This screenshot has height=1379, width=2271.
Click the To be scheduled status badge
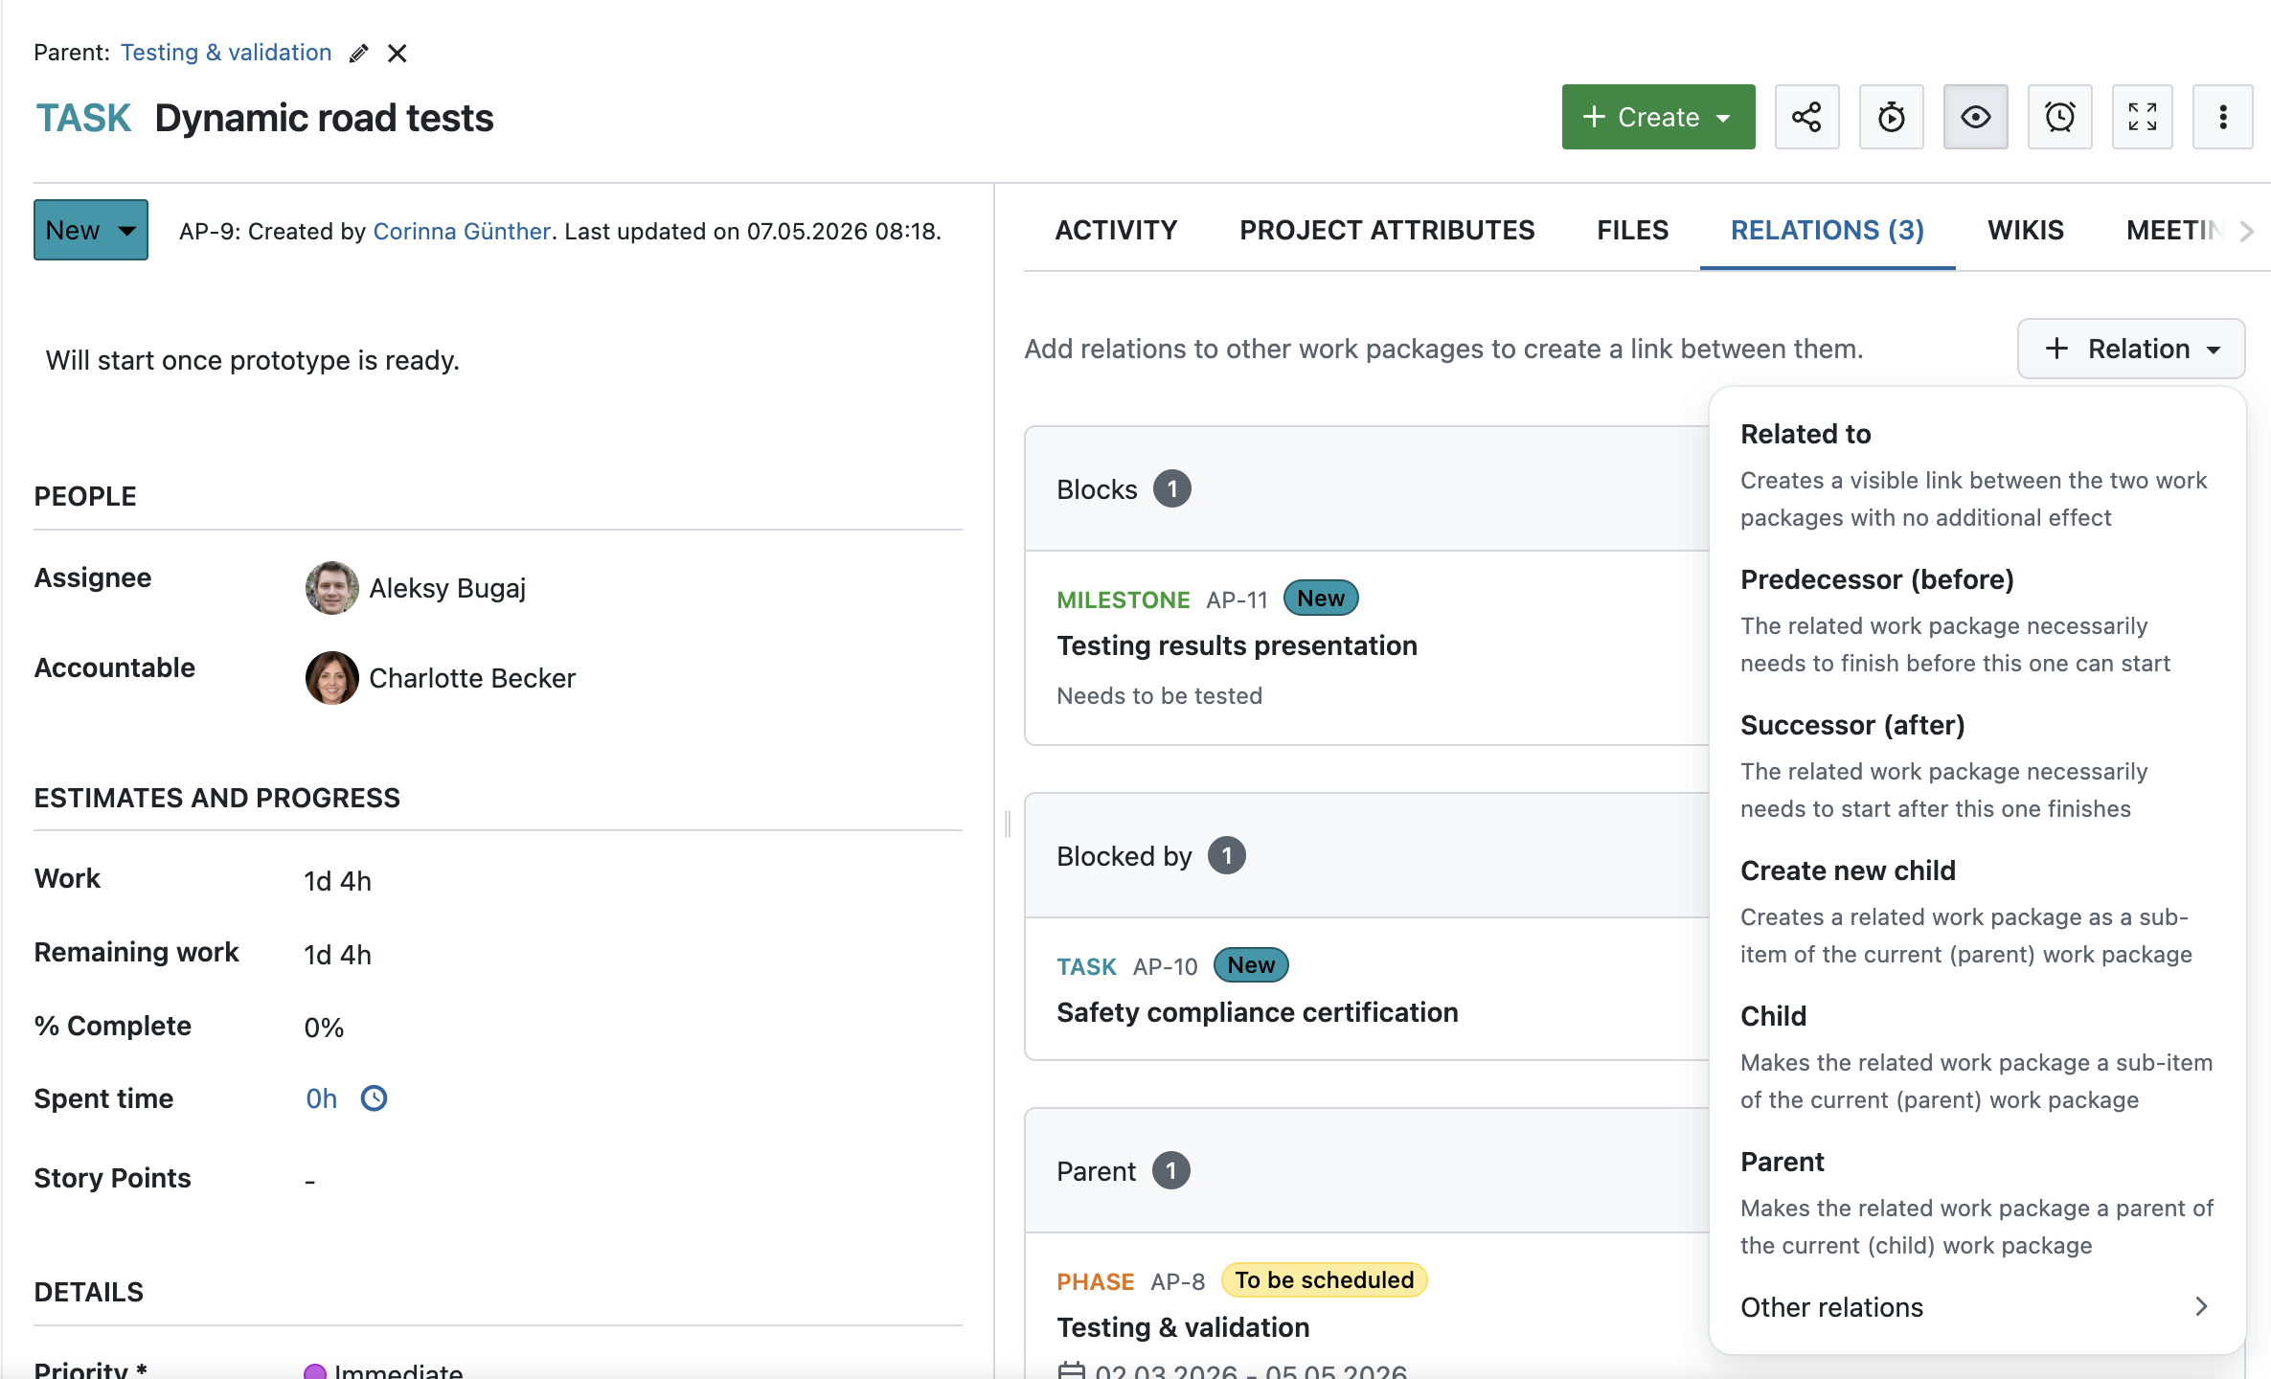1324,1280
